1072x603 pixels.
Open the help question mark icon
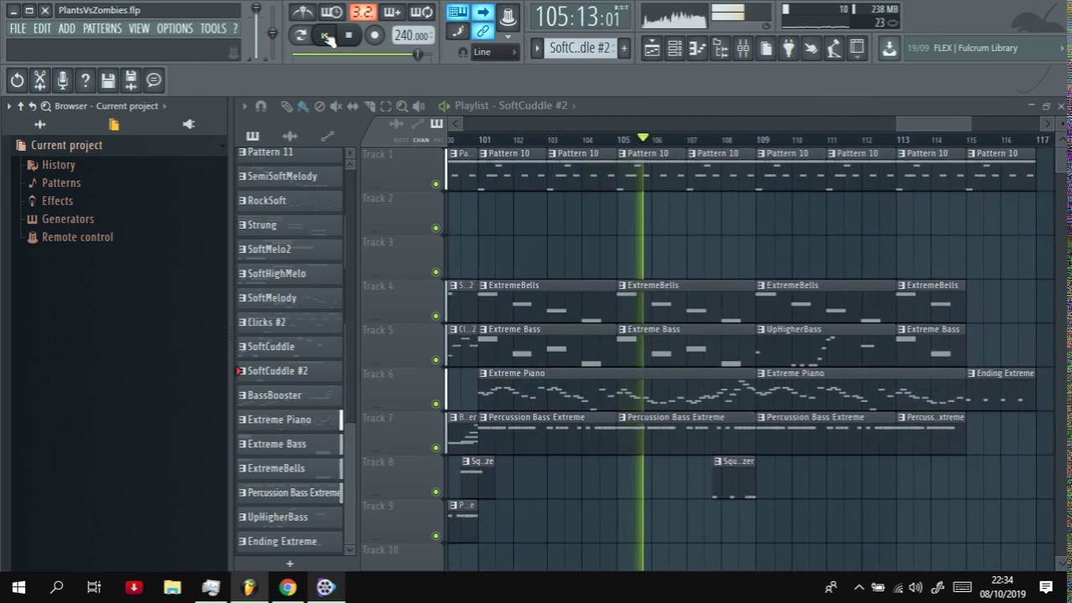click(85, 80)
